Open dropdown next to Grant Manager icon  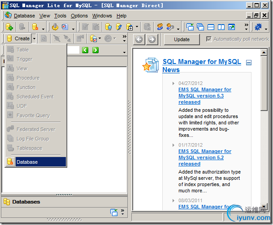178,29
